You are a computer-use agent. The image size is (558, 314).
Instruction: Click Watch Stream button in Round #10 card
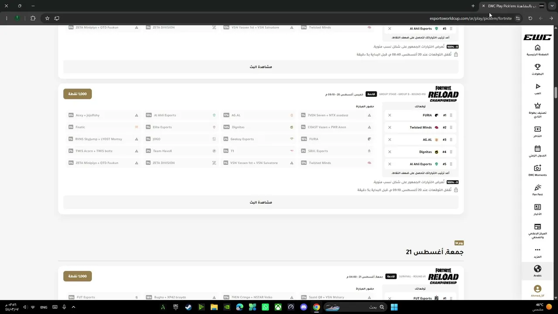[x=261, y=202]
